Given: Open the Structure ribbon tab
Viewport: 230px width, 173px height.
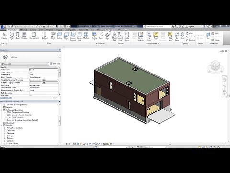Looking at the screenshot, I should click(x=23, y=30).
